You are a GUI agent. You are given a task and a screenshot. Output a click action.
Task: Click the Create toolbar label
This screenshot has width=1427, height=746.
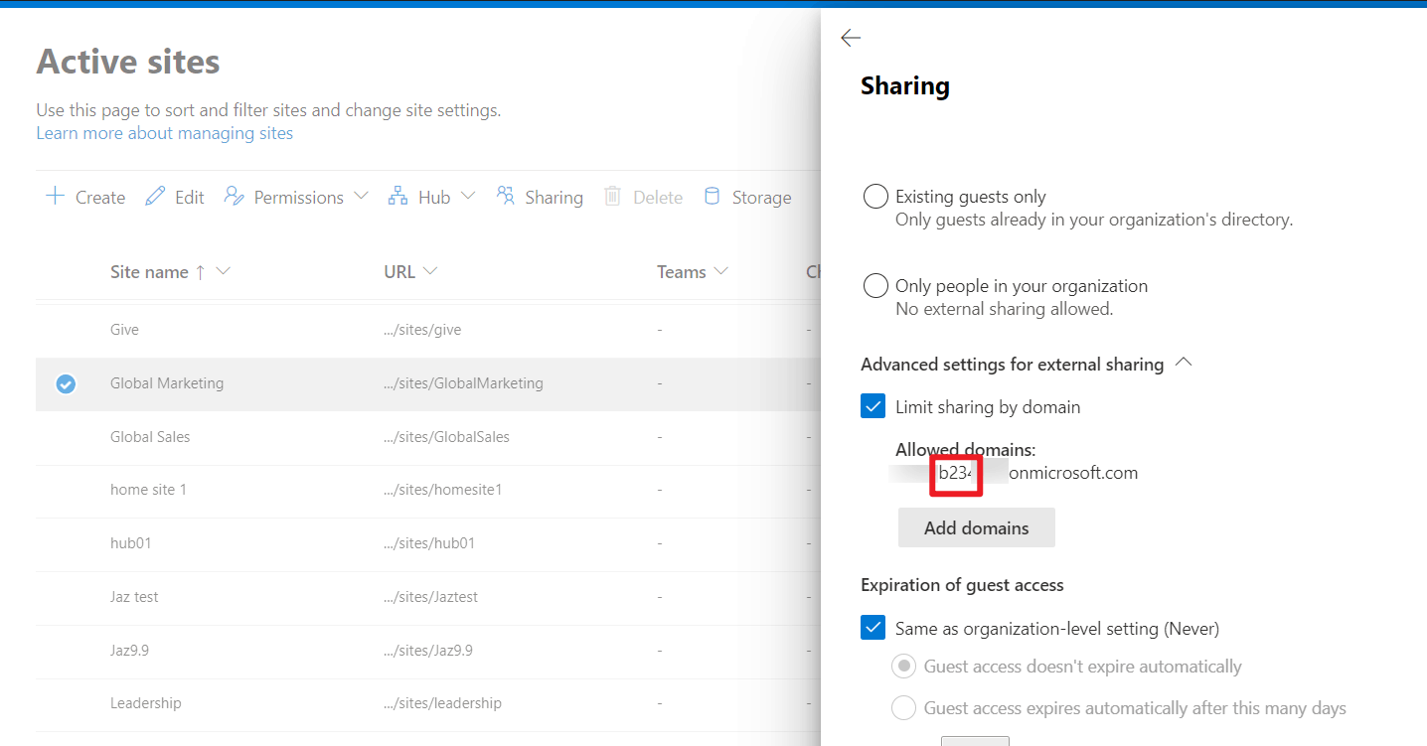100,198
